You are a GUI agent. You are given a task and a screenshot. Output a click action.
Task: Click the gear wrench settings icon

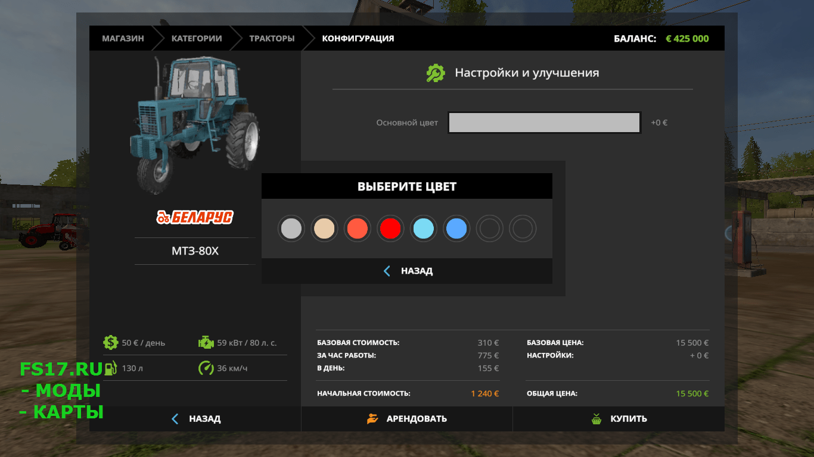click(436, 73)
